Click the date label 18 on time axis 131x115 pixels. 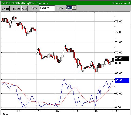point(96,111)
